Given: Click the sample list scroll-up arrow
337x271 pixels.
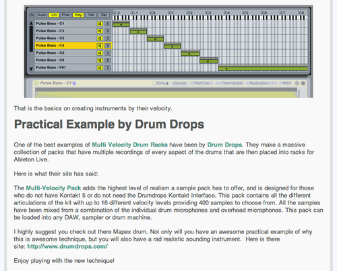Looking at the screenshot, I should [x=31, y=23].
